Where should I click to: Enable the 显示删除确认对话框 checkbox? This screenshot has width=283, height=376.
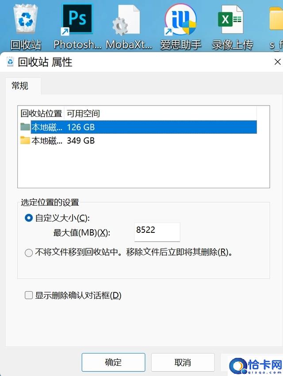pyautogui.click(x=29, y=295)
